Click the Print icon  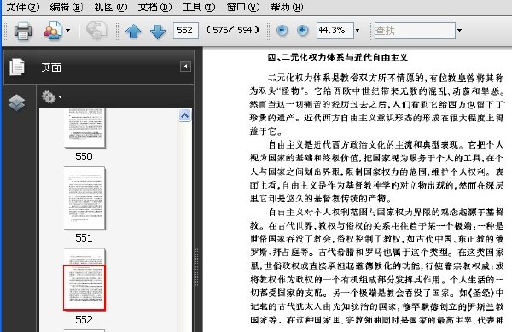coord(23,31)
